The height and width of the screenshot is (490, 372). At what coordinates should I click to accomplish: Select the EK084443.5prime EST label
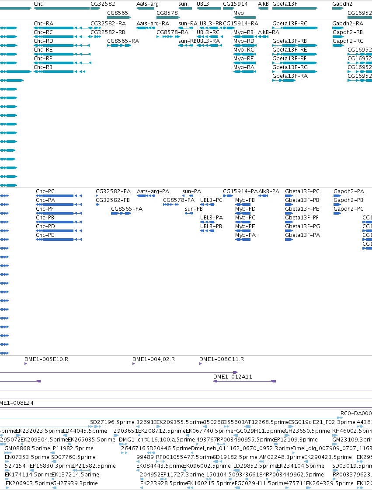coord(160,466)
